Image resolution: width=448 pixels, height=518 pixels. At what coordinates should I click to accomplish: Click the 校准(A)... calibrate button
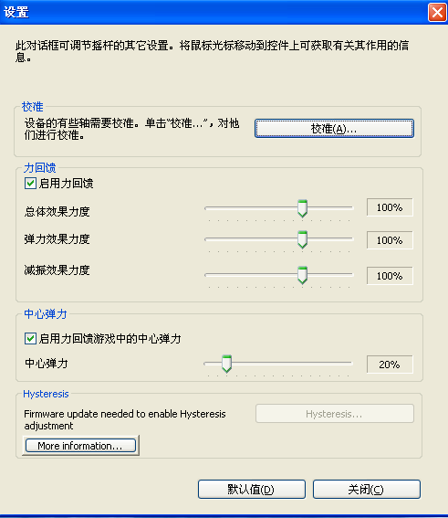click(x=334, y=129)
